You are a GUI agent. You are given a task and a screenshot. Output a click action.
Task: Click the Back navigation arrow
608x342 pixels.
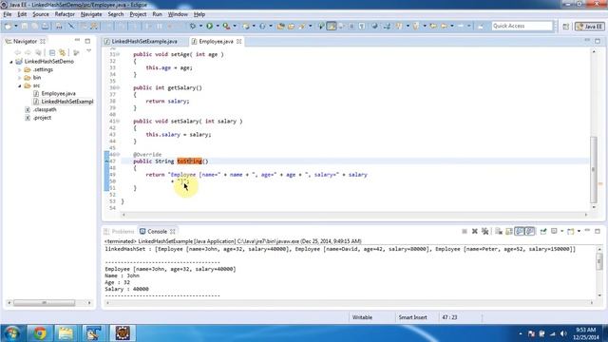tap(444, 26)
